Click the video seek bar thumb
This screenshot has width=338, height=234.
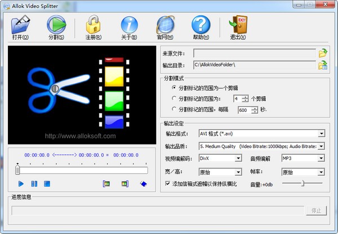pyautogui.click(x=17, y=170)
